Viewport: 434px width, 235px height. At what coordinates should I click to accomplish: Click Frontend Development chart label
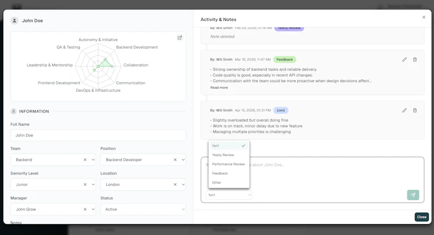click(x=59, y=83)
